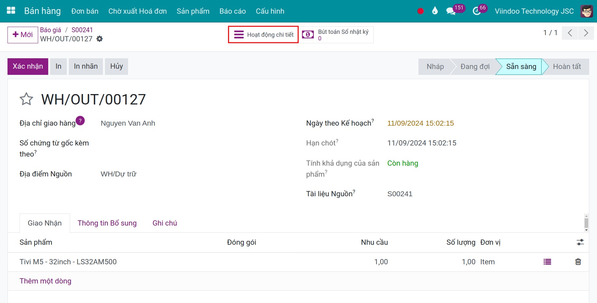Open the Đơn bán menu

tap(85, 11)
